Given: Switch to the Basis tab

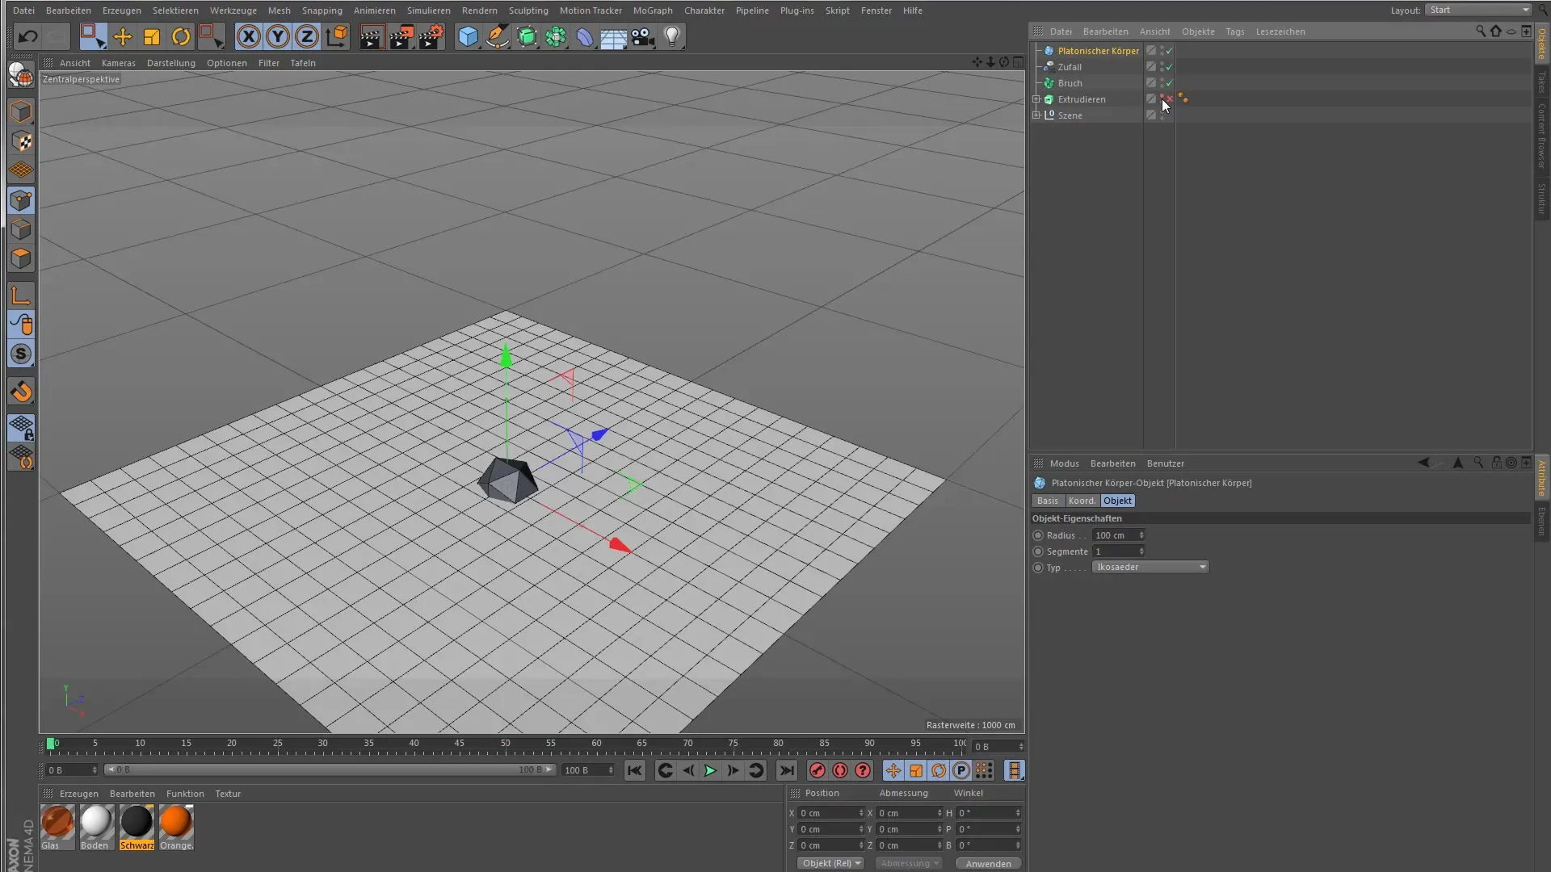Looking at the screenshot, I should pyautogui.click(x=1048, y=501).
